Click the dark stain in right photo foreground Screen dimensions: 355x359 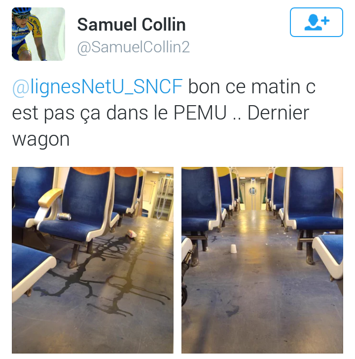click(232, 311)
